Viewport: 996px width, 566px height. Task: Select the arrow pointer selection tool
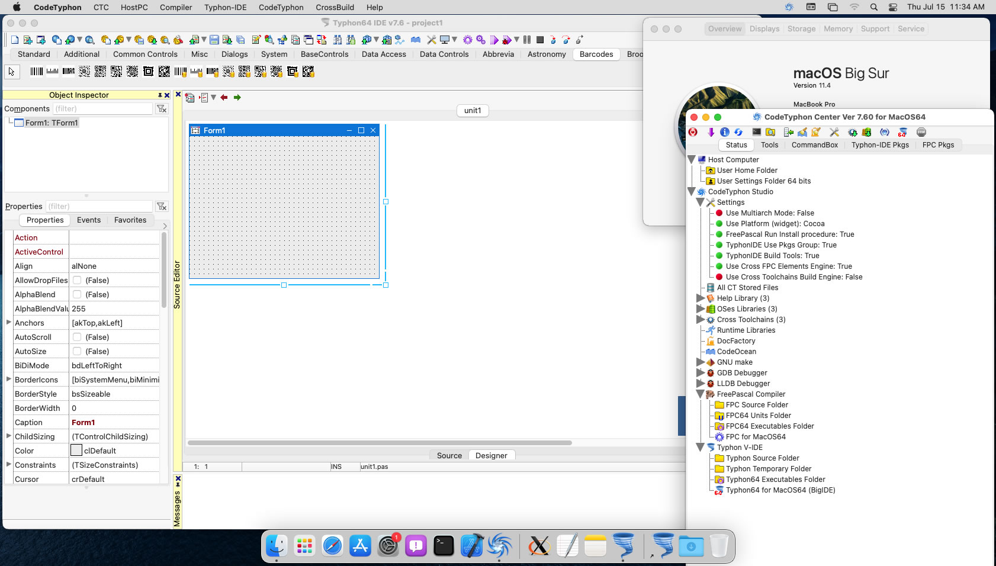(12, 72)
